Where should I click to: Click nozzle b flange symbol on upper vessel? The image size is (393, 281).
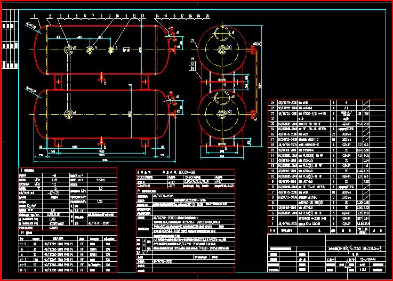point(90,50)
